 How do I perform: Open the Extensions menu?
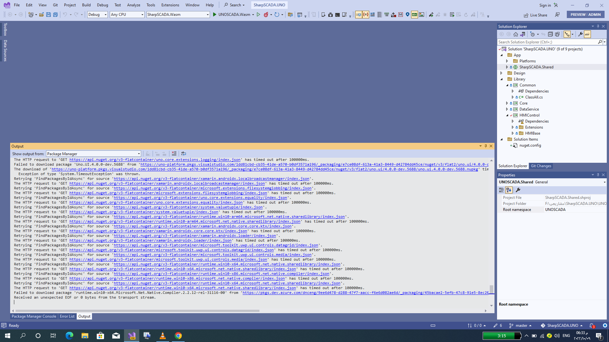170,5
